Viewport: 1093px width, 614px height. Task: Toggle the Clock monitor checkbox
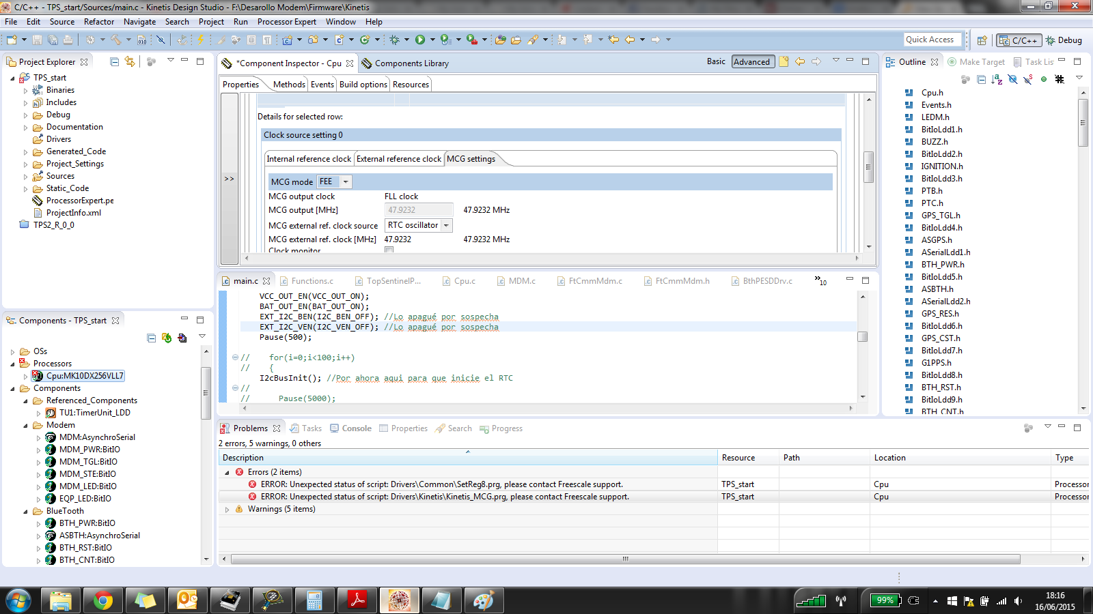pyautogui.click(x=389, y=250)
